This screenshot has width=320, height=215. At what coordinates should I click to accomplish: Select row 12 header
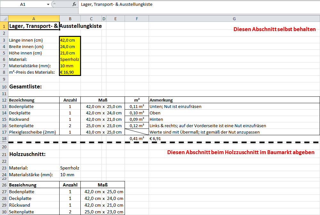(x=4, y=100)
